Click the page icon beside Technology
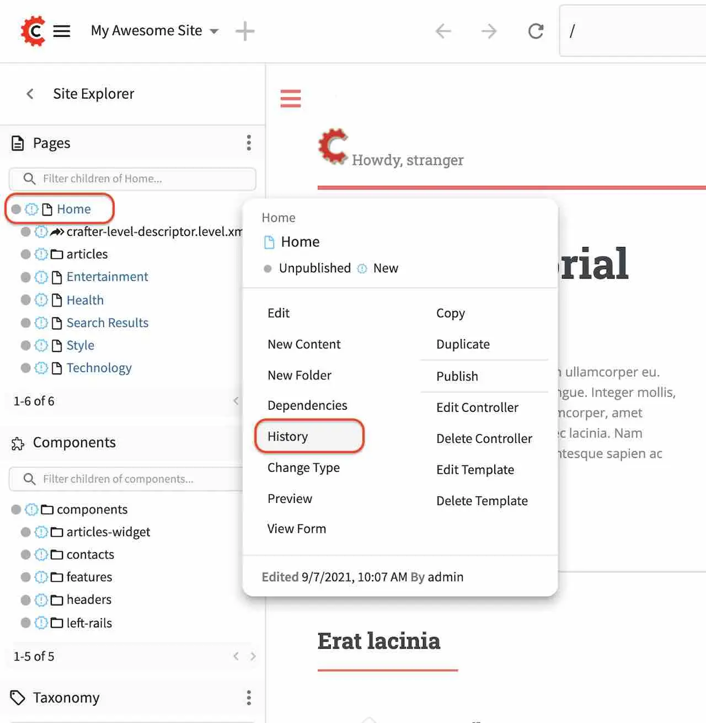Screen dimensions: 706x723 click(x=57, y=368)
